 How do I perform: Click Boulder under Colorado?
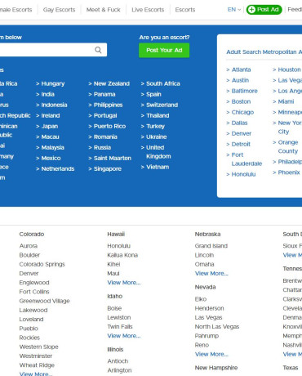tap(29, 255)
